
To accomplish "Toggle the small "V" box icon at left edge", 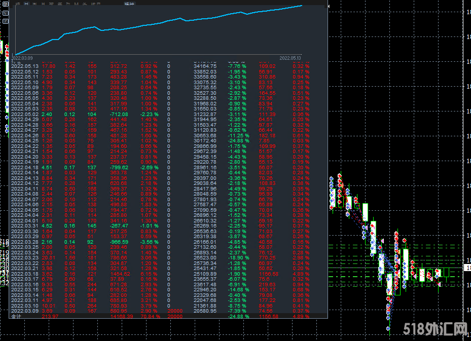I will point(5,14).
